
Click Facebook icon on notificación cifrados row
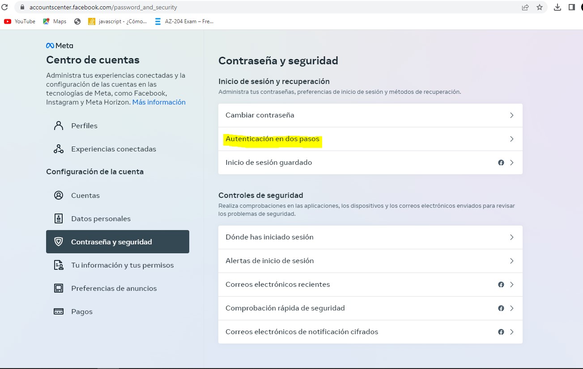pos(501,332)
